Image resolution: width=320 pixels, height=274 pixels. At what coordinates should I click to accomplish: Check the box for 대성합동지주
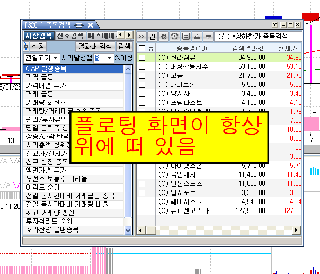(141, 67)
